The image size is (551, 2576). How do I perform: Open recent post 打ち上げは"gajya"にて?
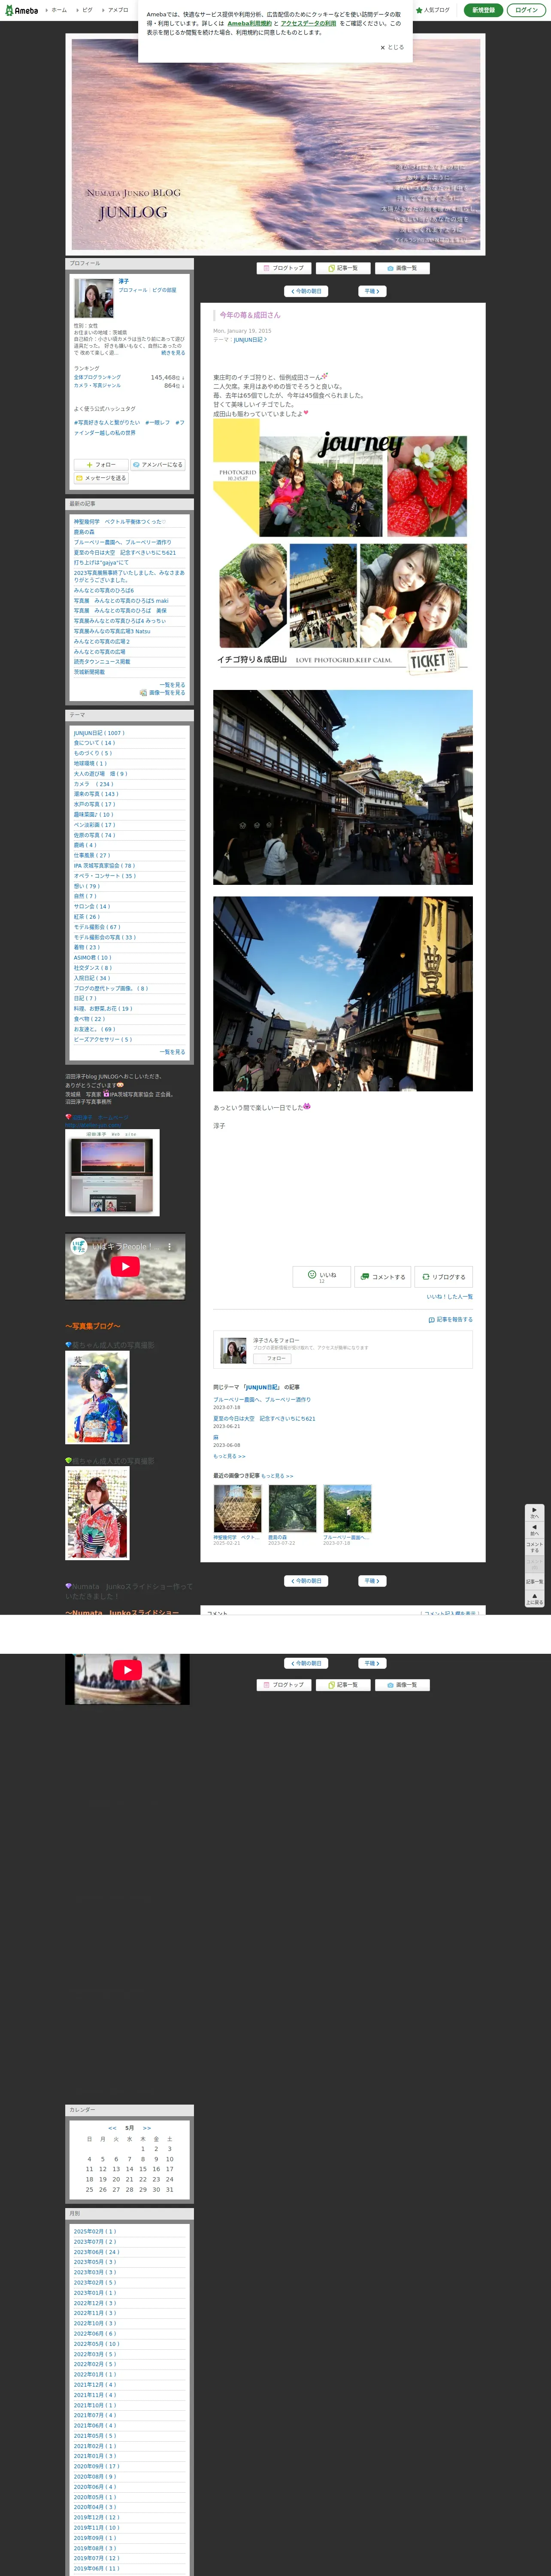pyautogui.click(x=101, y=563)
